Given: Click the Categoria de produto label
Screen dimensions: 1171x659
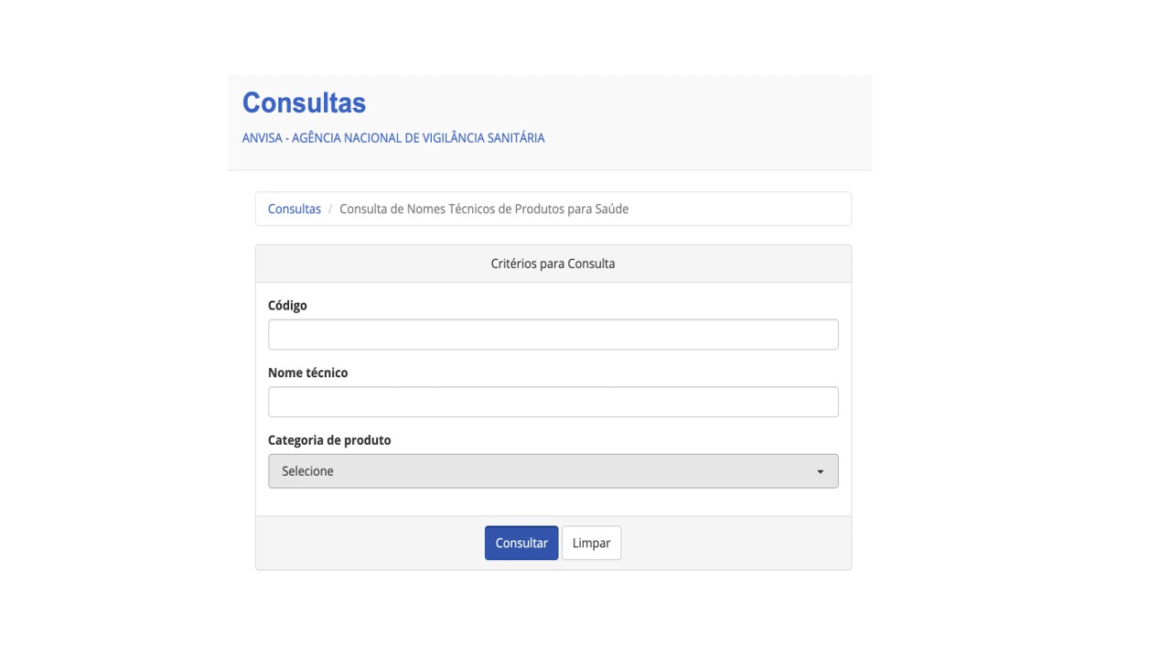Looking at the screenshot, I should click(329, 440).
